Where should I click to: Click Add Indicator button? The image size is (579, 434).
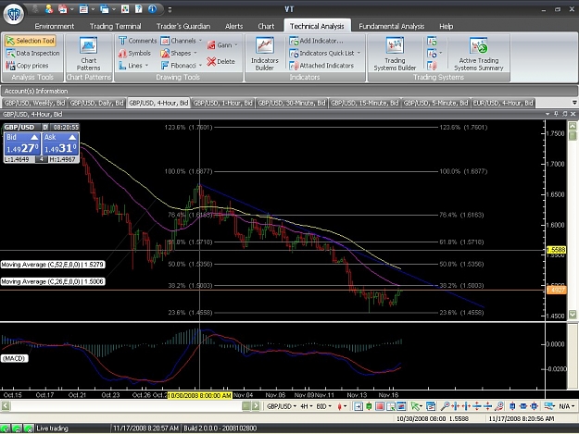(317, 41)
